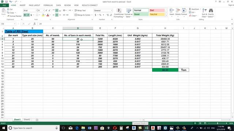Toggle middle vertical alignment
234x131 pixels.
[x=57, y=11]
